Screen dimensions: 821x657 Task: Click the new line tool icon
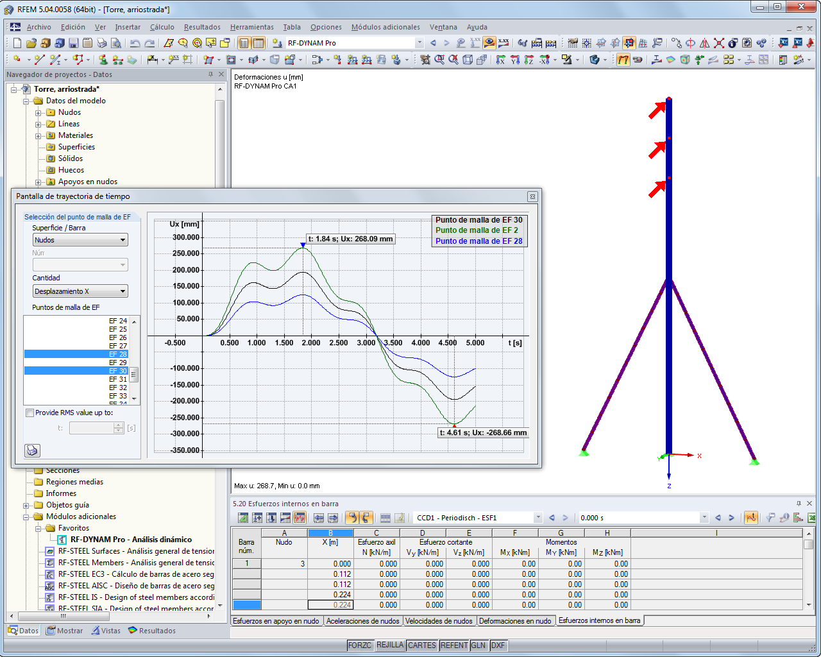(x=40, y=60)
